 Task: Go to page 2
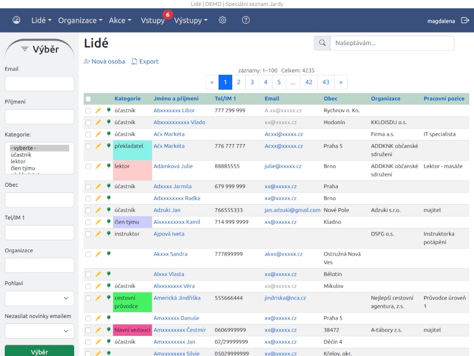click(239, 82)
